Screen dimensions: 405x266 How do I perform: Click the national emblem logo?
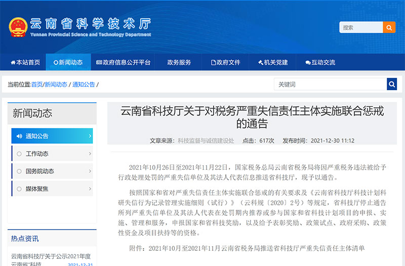pos(18,27)
